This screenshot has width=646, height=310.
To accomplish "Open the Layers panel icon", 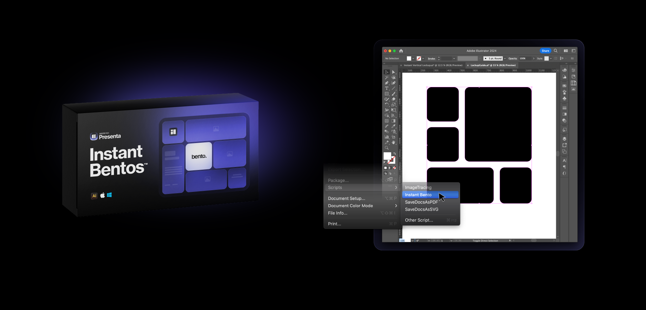I will pos(565,139).
